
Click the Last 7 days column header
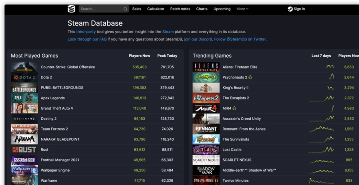(x=321, y=56)
